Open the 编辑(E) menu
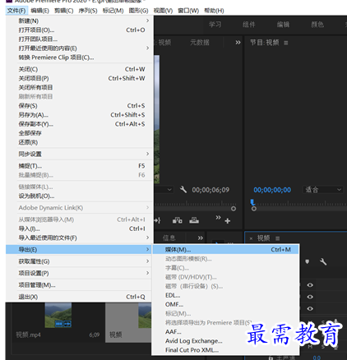The width and height of the screenshot is (347, 360). 39,11
